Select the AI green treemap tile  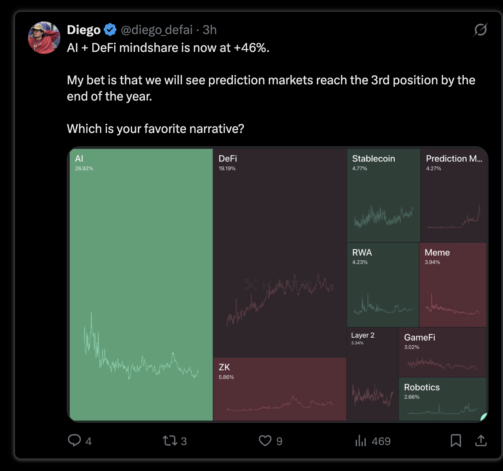141,285
